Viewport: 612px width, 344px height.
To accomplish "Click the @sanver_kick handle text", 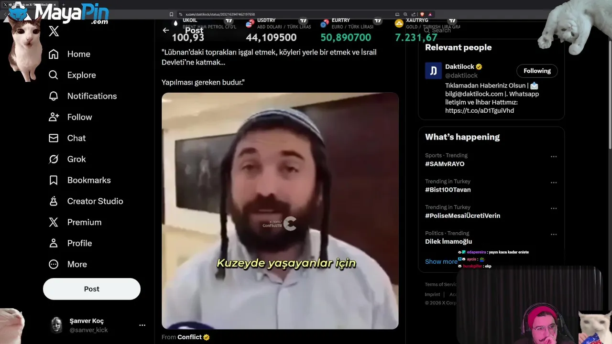I will (88, 330).
